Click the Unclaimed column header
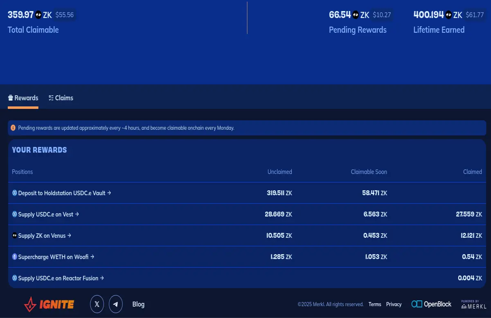Image resolution: width=491 pixels, height=318 pixels. 280,172
